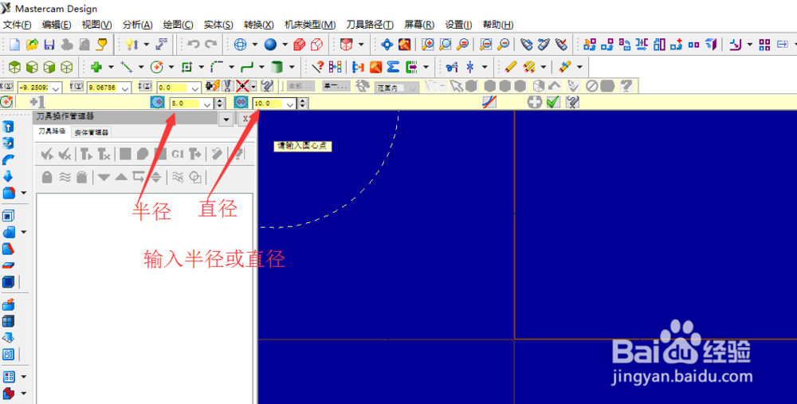
Task: Open the Y coordinate dropdown
Action: coord(126,88)
